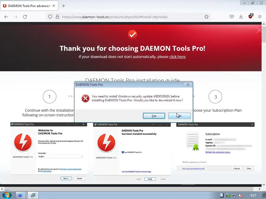Image resolution: width=266 pixels, height=199 pixels.
Task: Open the Save to Pocket icon
Action: coord(231,17)
